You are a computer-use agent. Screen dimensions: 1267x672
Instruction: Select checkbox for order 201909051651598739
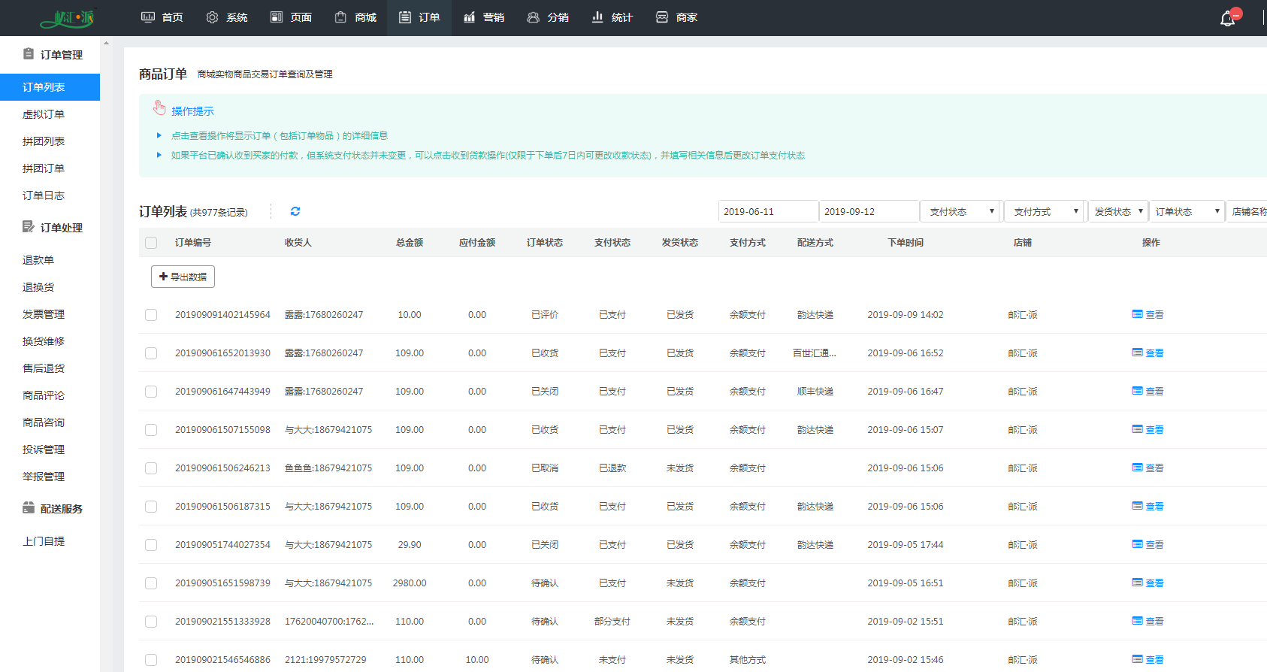(x=151, y=583)
